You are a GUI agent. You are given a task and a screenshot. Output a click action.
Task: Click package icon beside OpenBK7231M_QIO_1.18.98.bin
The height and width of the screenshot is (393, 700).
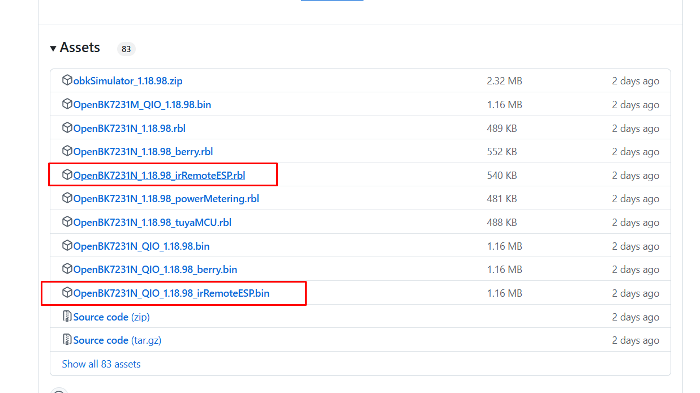(x=67, y=104)
